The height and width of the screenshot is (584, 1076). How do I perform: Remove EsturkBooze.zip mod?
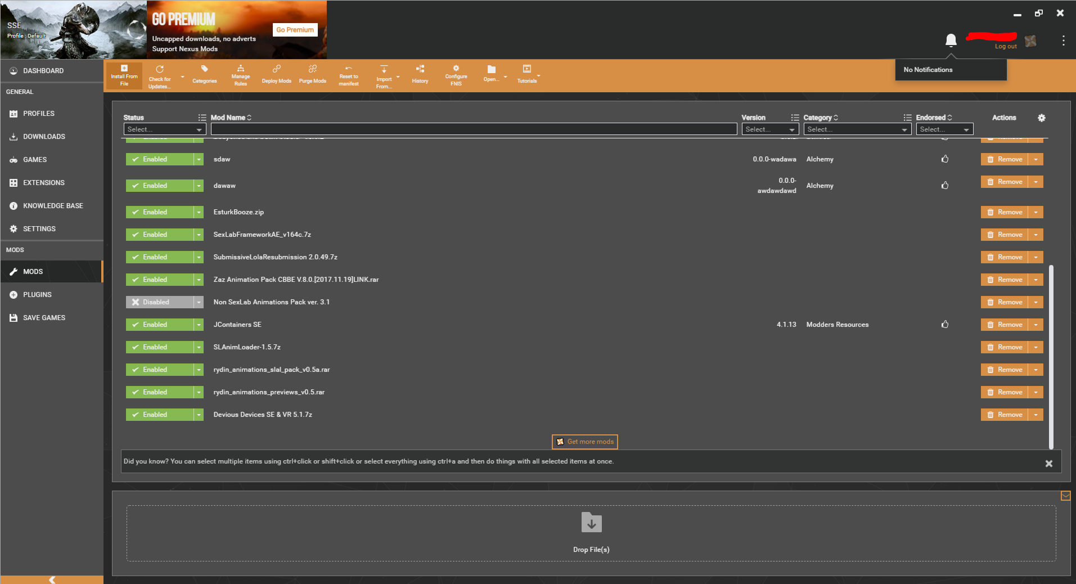(1005, 212)
